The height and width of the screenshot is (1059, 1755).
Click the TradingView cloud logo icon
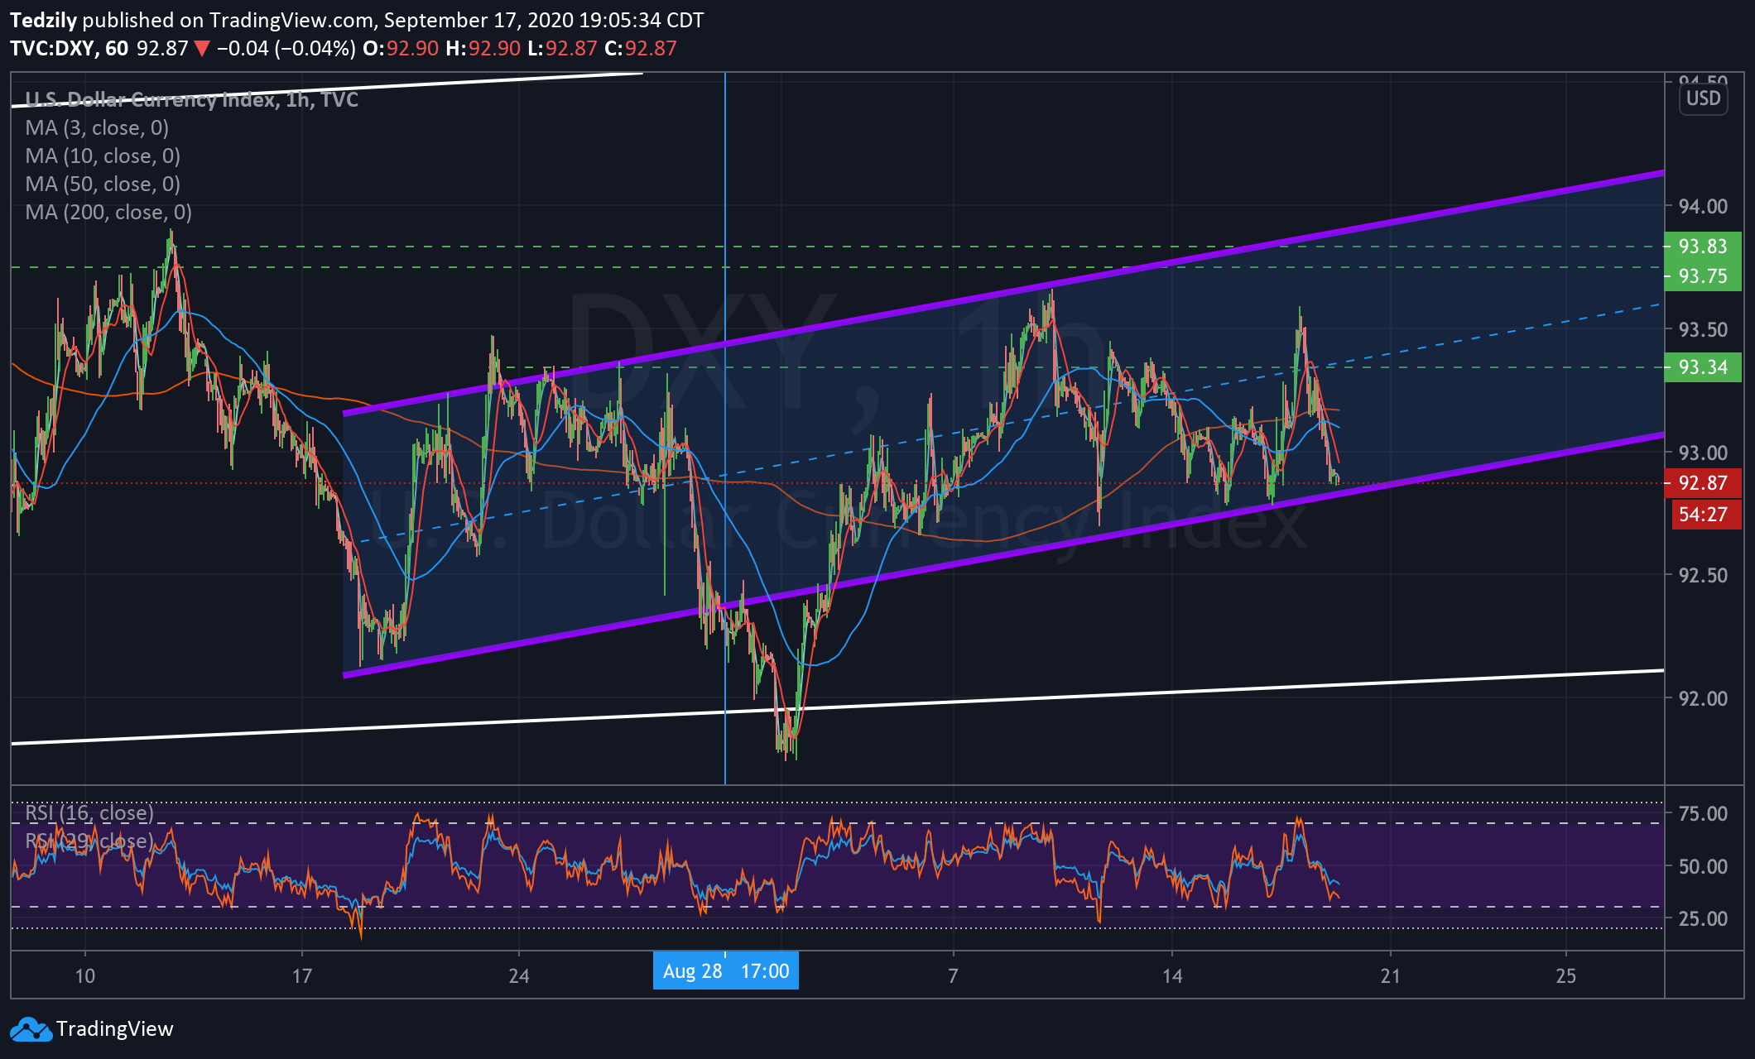(x=31, y=1029)
